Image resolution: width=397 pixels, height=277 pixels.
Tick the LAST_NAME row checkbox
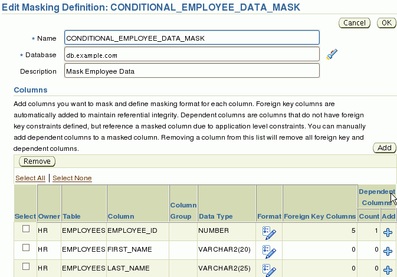(26, 266)
